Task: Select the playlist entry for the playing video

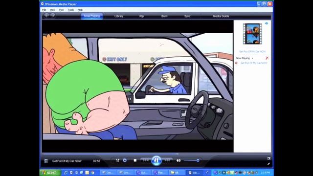Action: (x=254, y=63)
